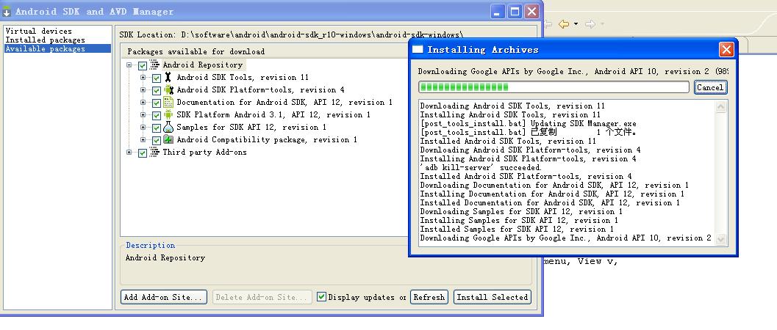Click the Samples for SDK flask icon
Image resolution: width=777 pixels, height=330 pixels.
tap(168, 127)
